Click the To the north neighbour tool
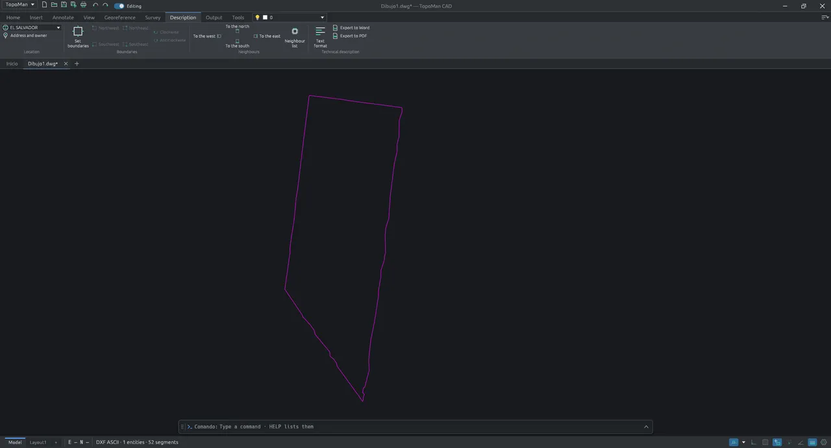The image size is (831, 448). point(237,29)
